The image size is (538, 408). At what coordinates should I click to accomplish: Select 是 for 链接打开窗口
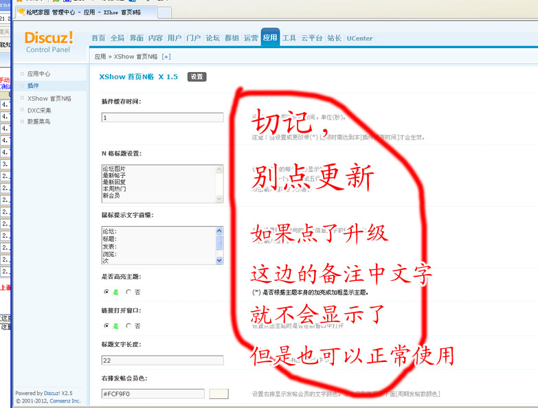[107, 326]
